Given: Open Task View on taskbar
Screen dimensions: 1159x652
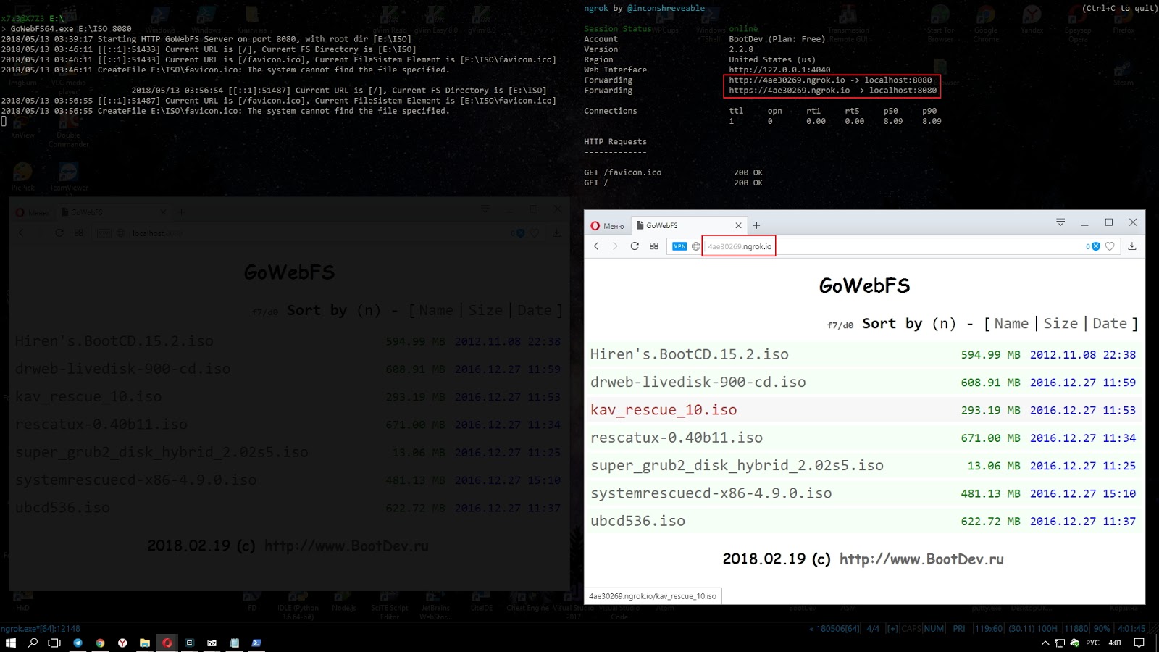Looking at the screenshot, I should 54,643.
